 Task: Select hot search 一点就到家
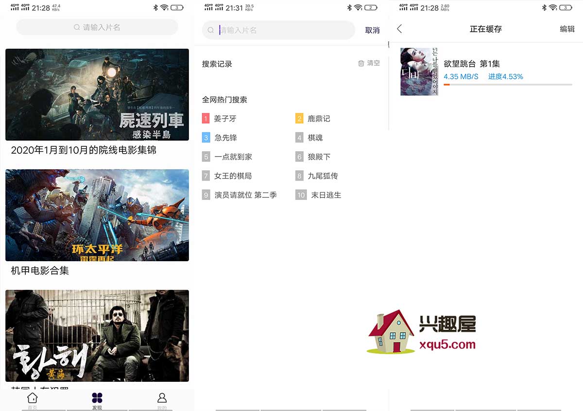(233, 157)
